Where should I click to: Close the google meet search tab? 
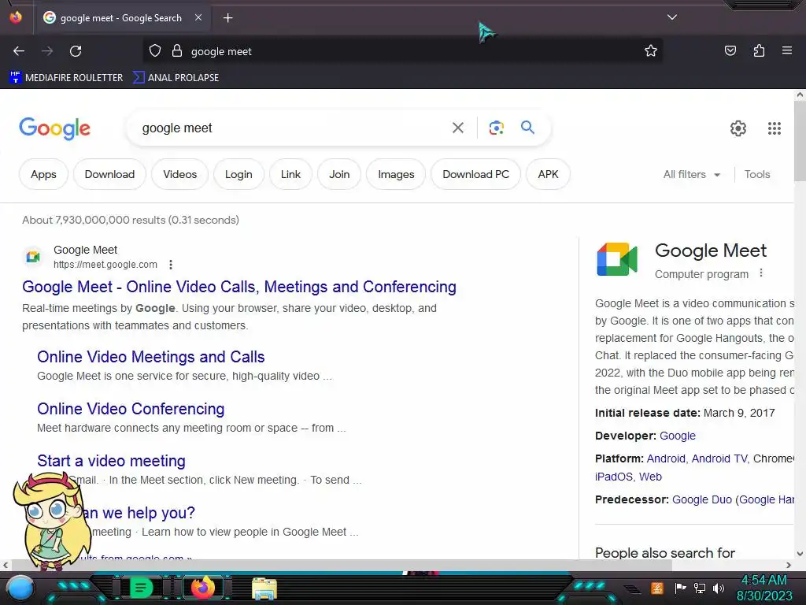(198, 17)
